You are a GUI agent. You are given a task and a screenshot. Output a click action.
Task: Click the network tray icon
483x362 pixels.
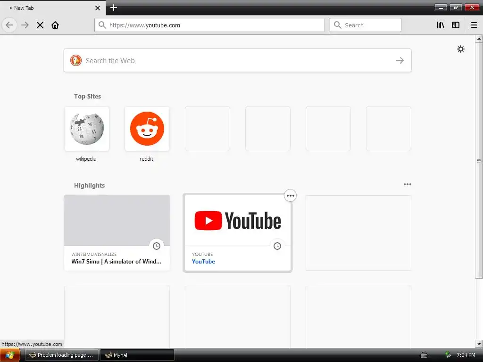(x=448, y=355)
